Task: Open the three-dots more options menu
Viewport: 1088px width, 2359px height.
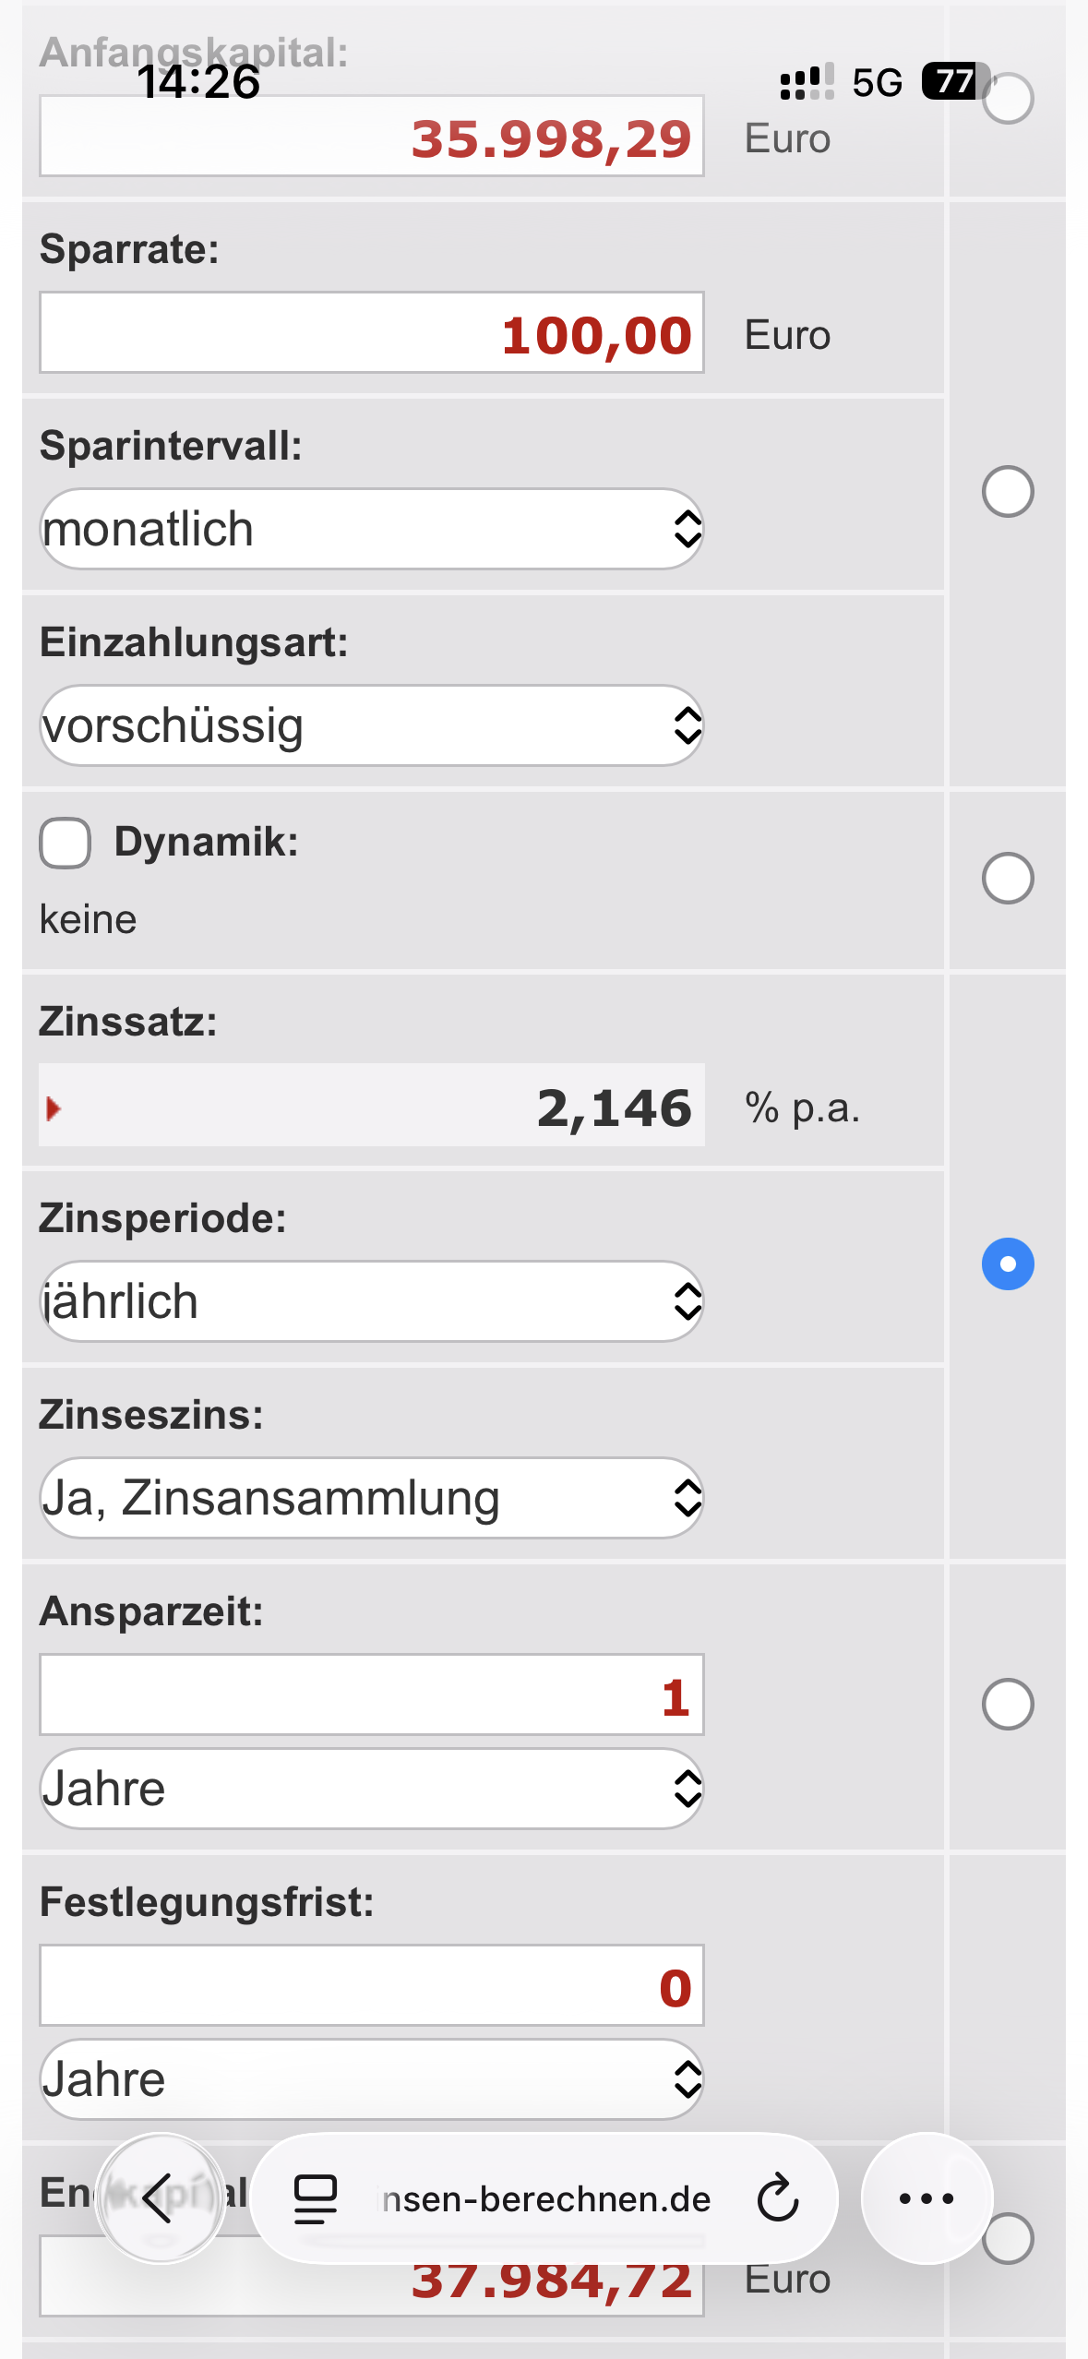Action: pyautogui.click(x=927, y=2198)
